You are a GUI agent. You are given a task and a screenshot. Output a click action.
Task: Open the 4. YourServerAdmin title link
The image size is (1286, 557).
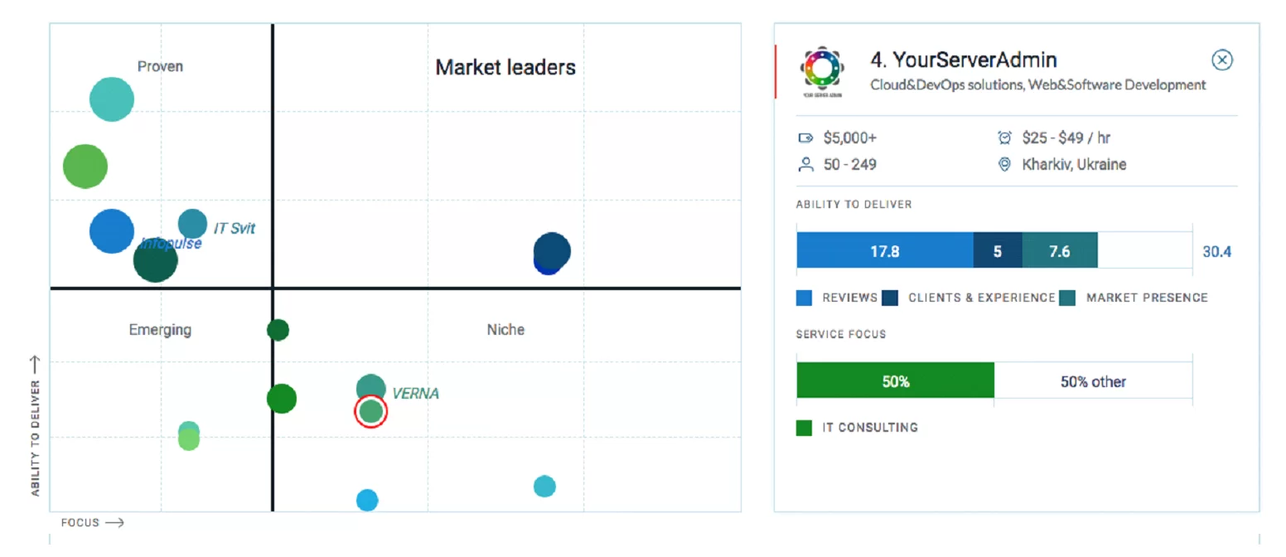964,60
